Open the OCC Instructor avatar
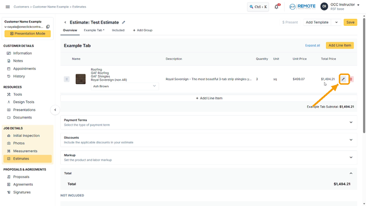The image size is (366, 206). coord(324,7)
